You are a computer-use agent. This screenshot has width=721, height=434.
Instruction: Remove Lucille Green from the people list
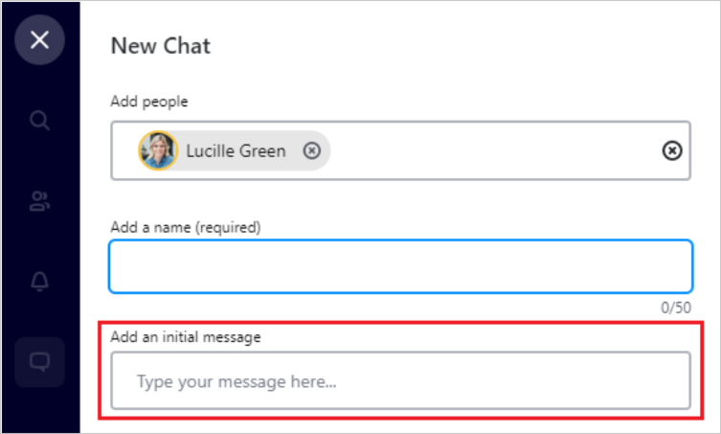[x=311, y=150]
